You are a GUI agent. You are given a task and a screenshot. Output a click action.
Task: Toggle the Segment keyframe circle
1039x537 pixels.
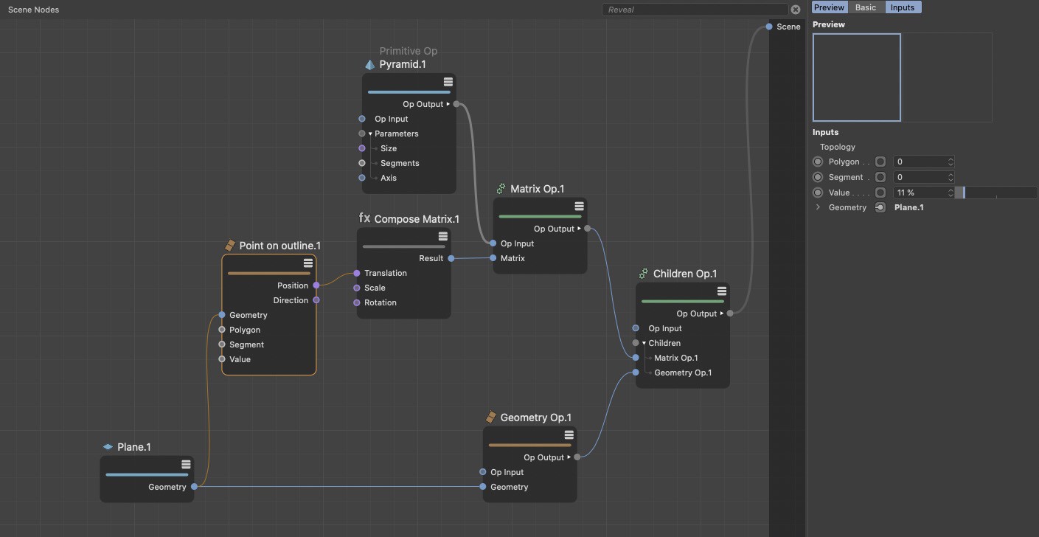coord(818,177)
